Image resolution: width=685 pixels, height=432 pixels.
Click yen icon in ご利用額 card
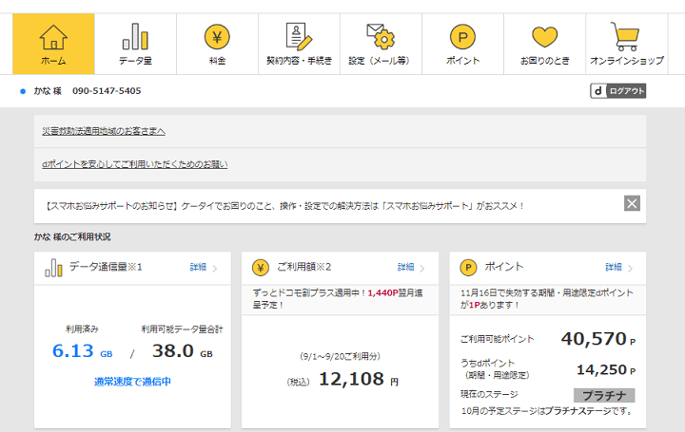tap(261, 268)
